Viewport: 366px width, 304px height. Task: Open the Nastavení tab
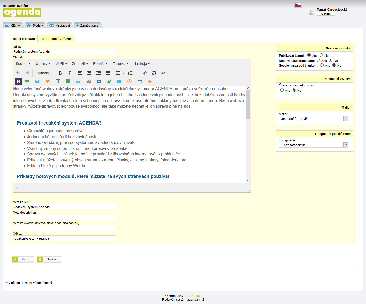click(x=60, y=25)
